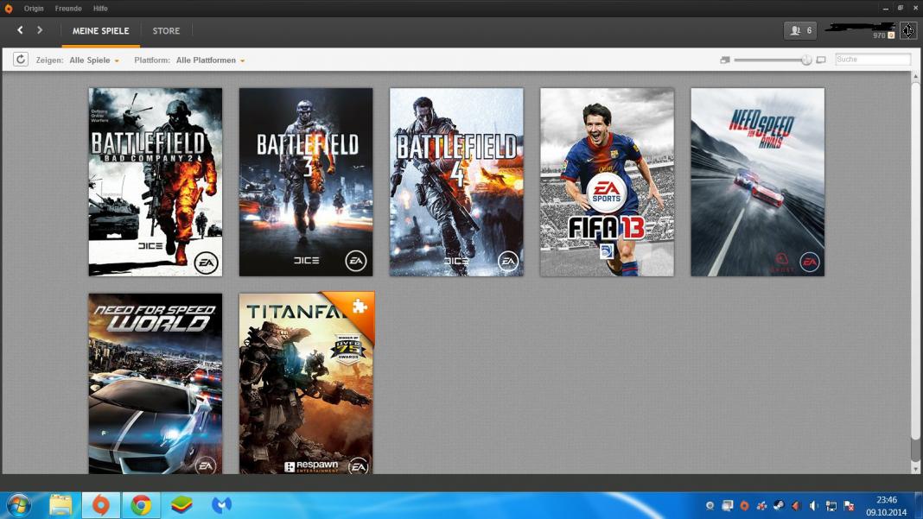Select the Meine Spiele tab
The width and height of the screenshot is (923, 519).
click(100, 31)
